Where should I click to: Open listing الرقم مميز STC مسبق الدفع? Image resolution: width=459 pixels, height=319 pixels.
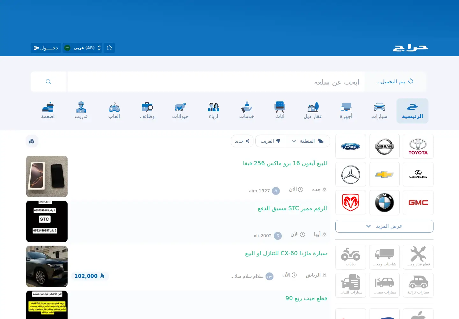pyautogui.click(x=292, y=208)
